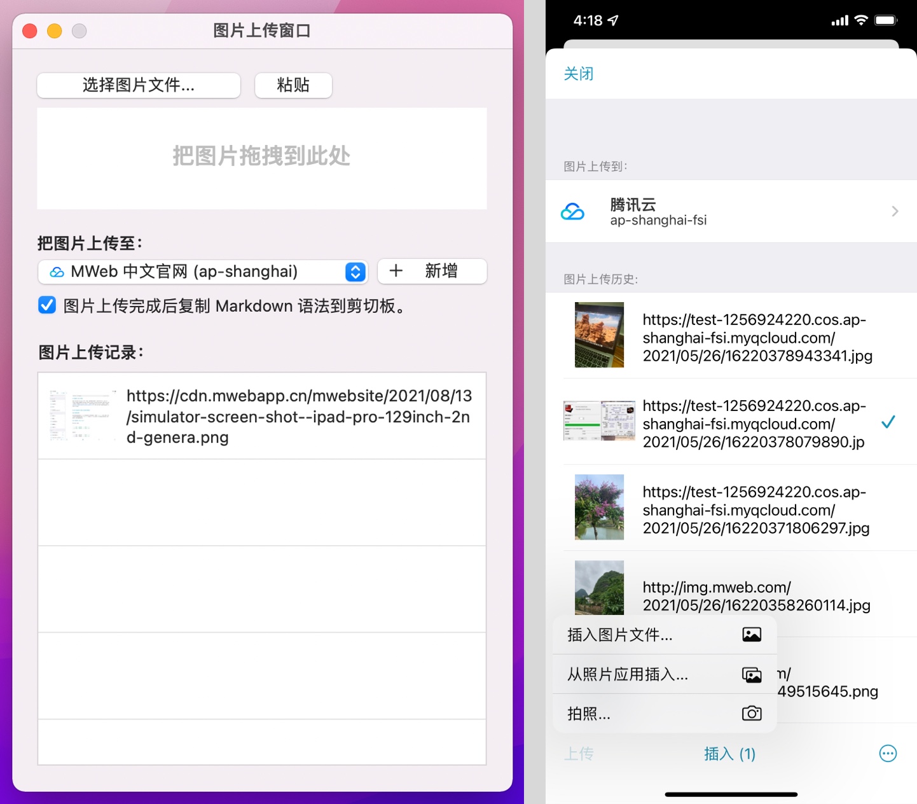
Task: Click the camera icon beside 拍照
Action: [751, 714]
